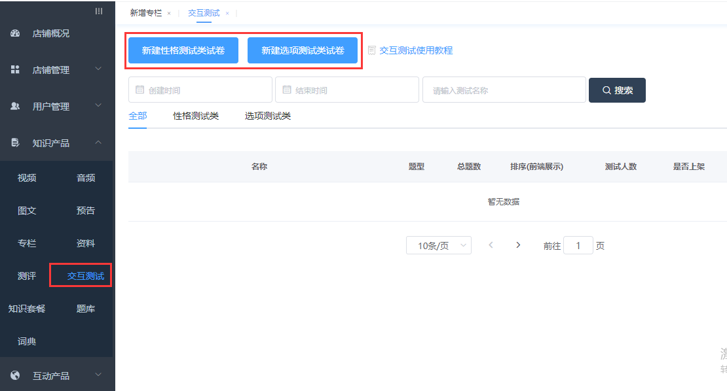Screen dimensions: 727x391
Task: Switch to the 性格测试类 tab
Action: point(196,116)
